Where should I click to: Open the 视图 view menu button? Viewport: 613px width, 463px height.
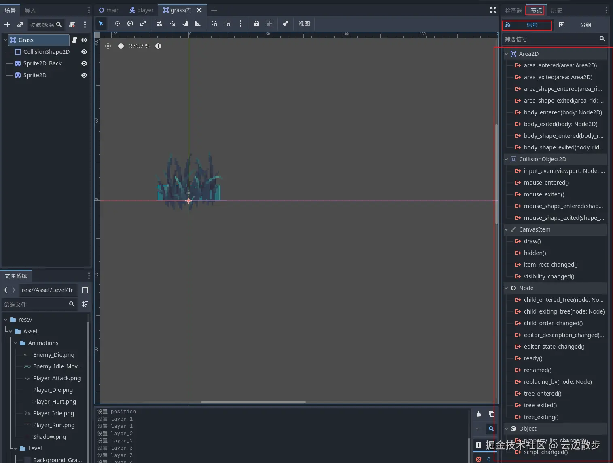pyautogui.click(x=304, y=24)
